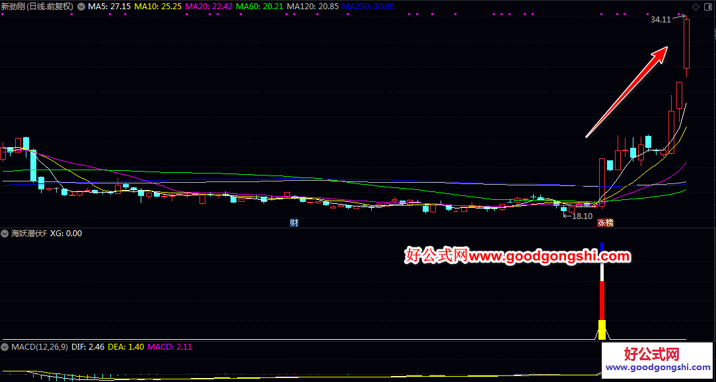Screen dimensions: 716x382
Task: Click the diamond marker icon at top right
Action: (696, 7)
